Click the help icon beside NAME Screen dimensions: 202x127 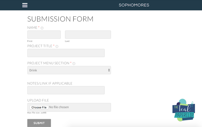point(42,28)
